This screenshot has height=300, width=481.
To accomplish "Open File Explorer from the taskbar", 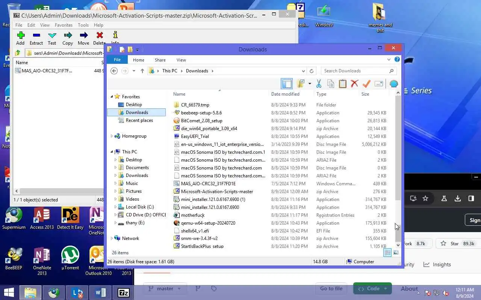I will pyautogui.click(x=30, y=292).
